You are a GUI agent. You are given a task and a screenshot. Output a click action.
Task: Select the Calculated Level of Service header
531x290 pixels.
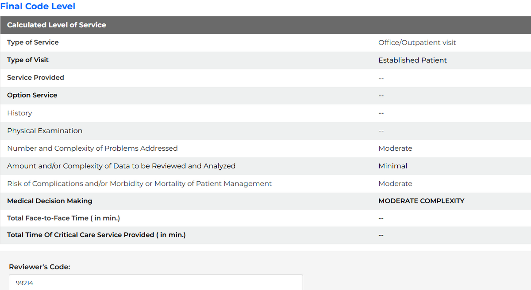(57, 25)
